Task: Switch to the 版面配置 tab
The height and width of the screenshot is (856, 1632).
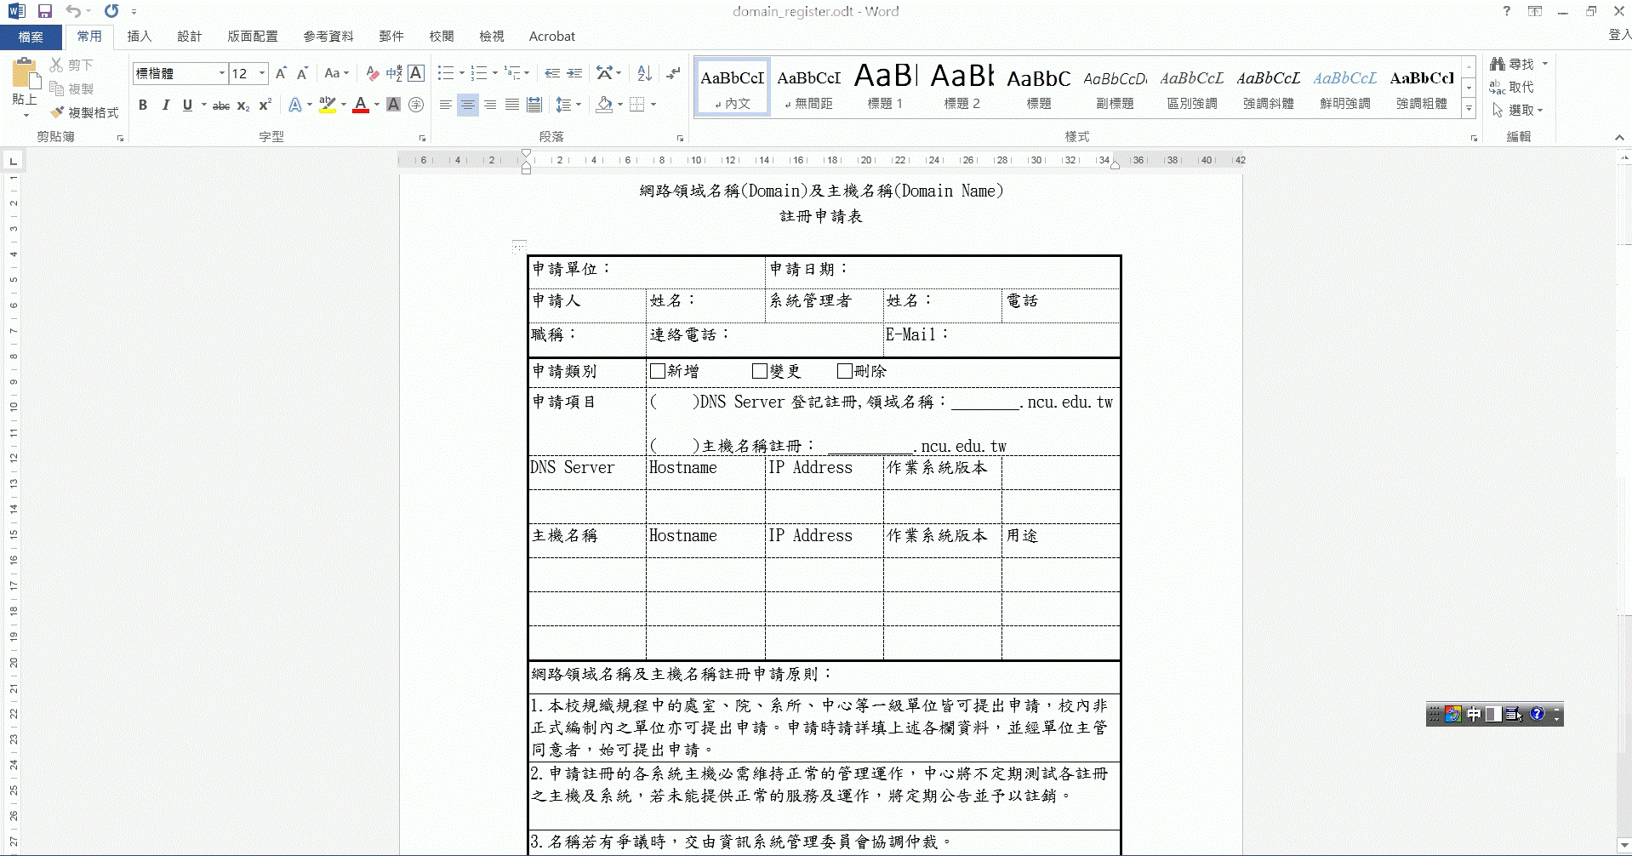Action: pos(252,36)
